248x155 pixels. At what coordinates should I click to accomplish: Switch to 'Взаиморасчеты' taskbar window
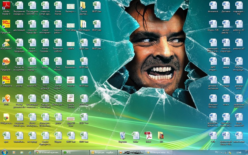click(159, 153)
